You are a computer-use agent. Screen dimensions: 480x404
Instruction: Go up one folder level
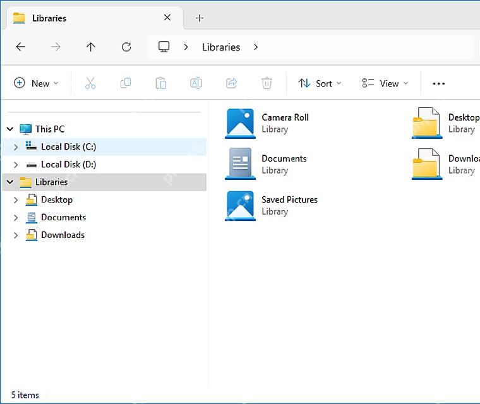[90, 47]
